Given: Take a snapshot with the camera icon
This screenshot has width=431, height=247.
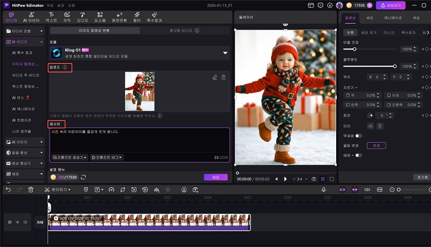Looking at the screenshot, I should click(x=313, y=179).
